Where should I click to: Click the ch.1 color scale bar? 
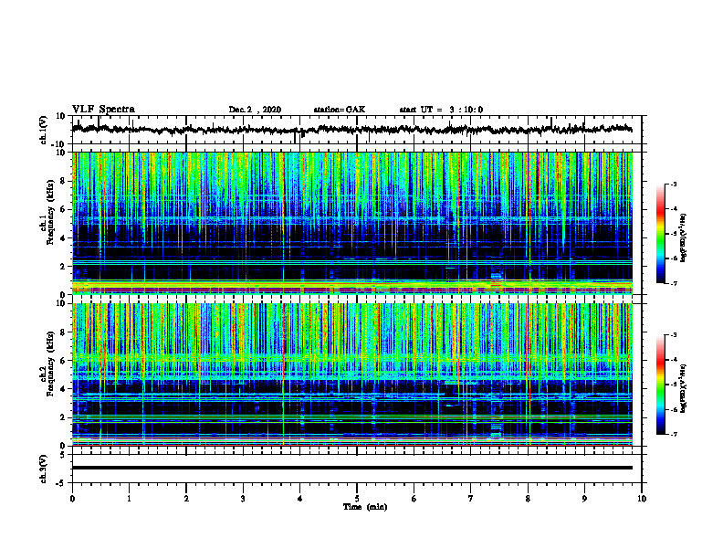pyautogui.click(x=660, y=234)
